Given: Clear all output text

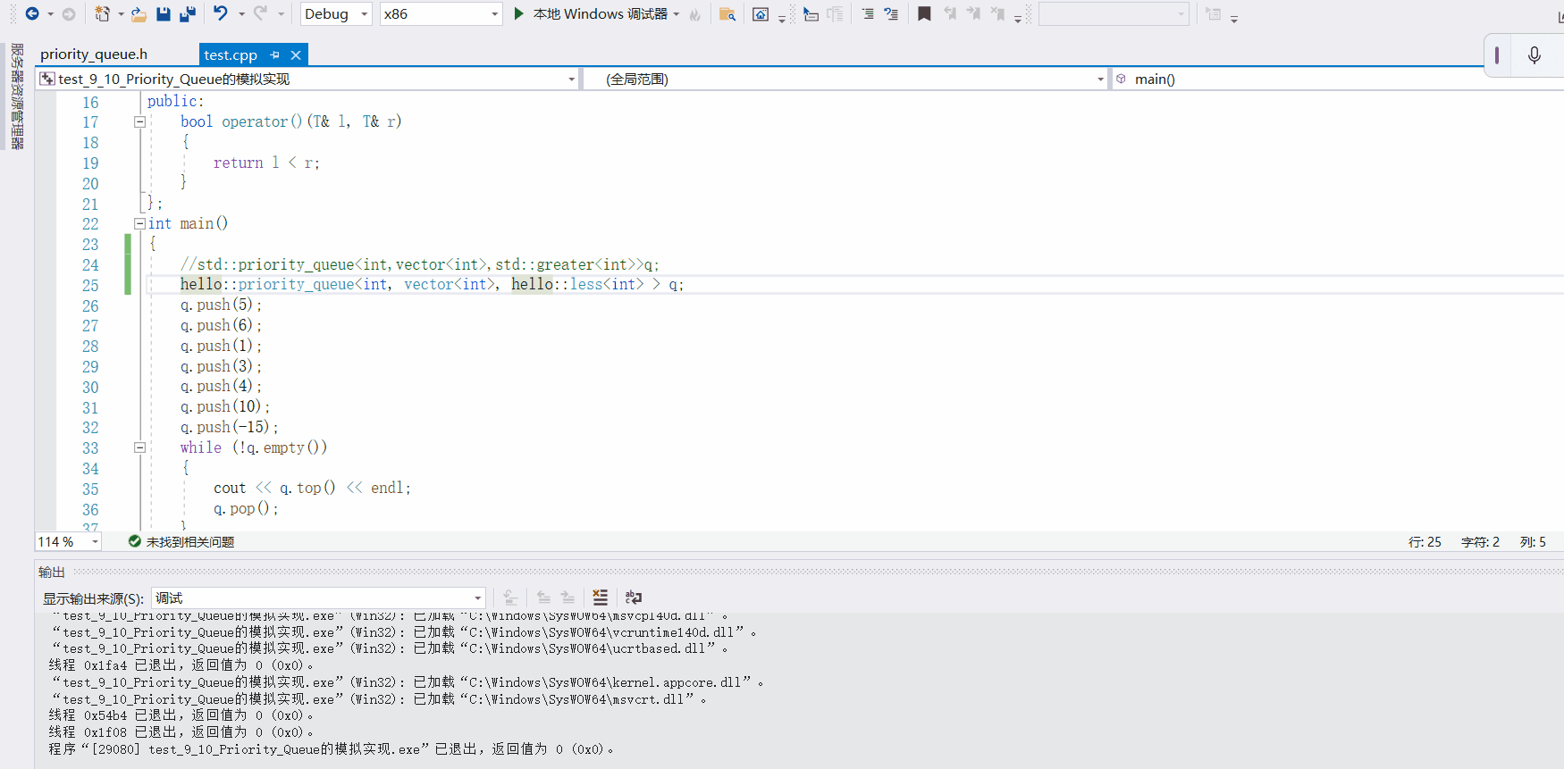Looking at the screenshot, I should (600, 598).
